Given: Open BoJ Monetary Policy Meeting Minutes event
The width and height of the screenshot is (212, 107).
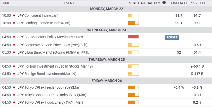Looking at the screenshot, I should tap(54, 37).
